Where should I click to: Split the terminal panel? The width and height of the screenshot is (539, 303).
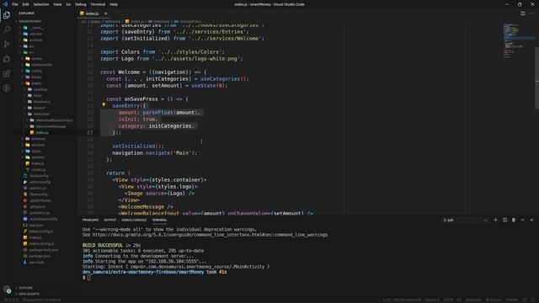pos(504,220)
